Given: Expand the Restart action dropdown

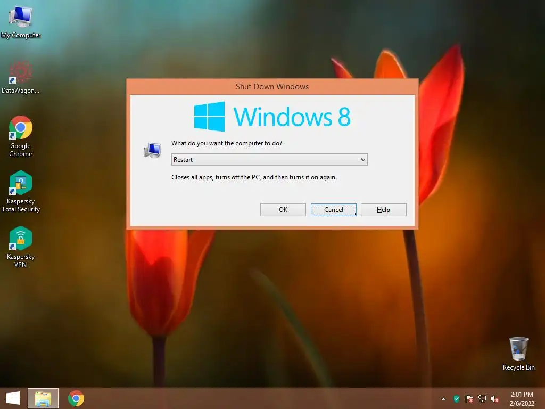Looking at the screenshot, I should point(269,160).
